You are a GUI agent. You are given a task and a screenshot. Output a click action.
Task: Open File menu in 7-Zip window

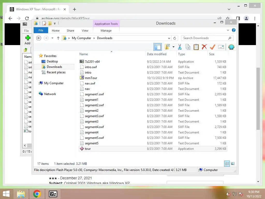tap(26, 31)
